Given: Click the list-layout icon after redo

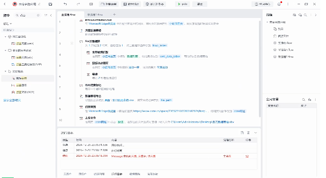Looking at the screenshot, I should click(91, 4).
